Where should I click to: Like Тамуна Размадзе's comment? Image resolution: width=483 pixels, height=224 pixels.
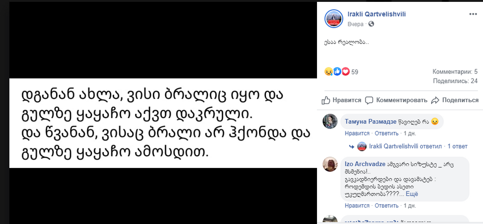pyautogui.click(x=356, y=133)
